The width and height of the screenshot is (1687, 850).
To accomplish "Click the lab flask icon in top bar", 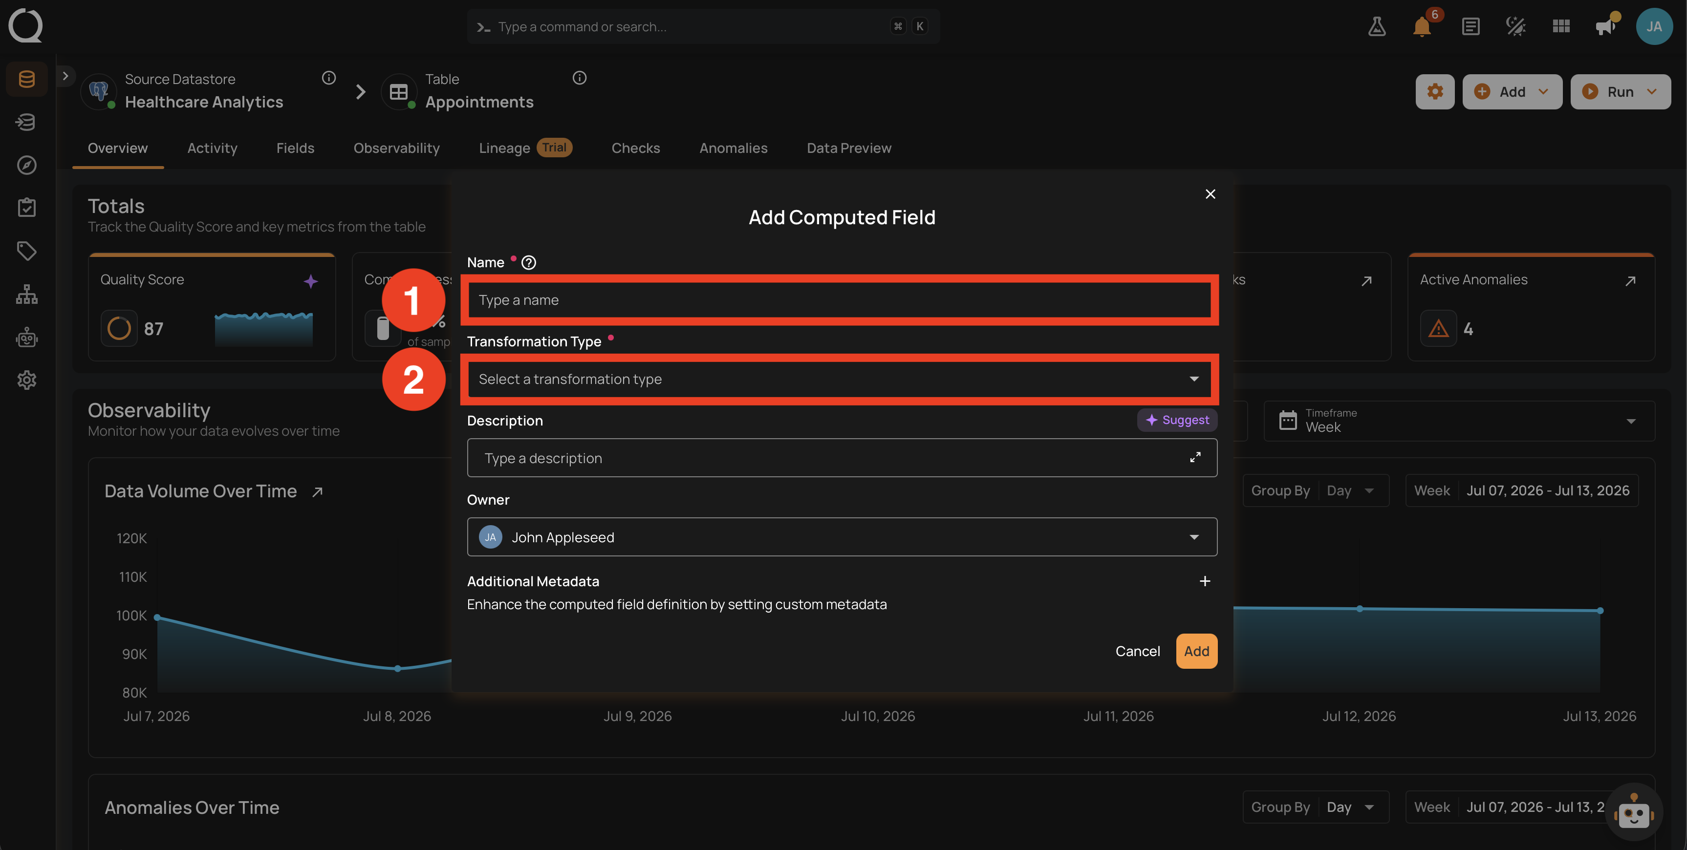I will pos(1377,26).
